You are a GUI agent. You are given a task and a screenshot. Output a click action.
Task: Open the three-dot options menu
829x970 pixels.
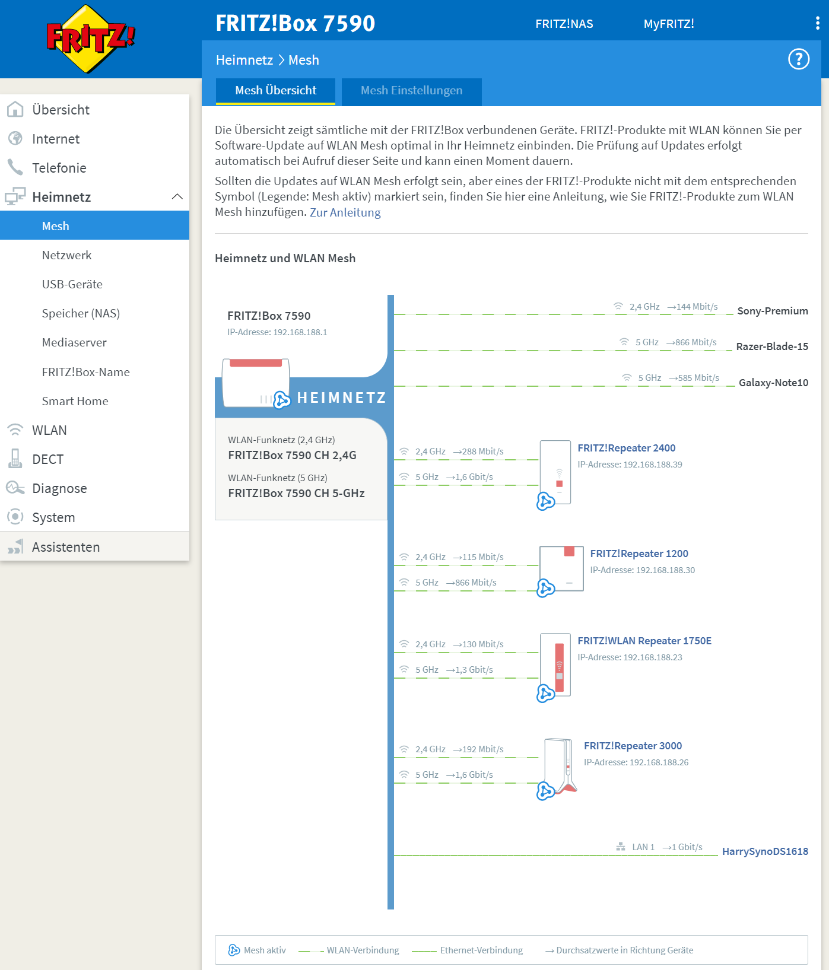(x=817, y=23)
